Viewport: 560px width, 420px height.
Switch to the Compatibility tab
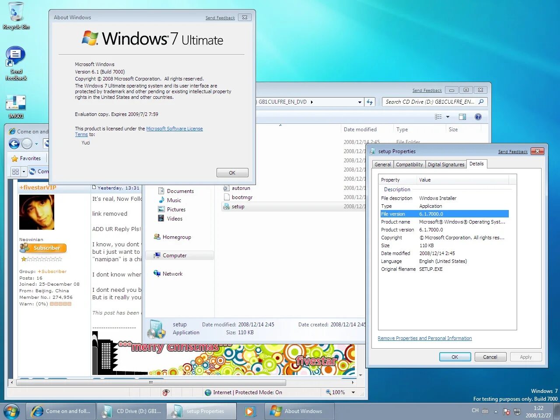(x=409, y=164)
